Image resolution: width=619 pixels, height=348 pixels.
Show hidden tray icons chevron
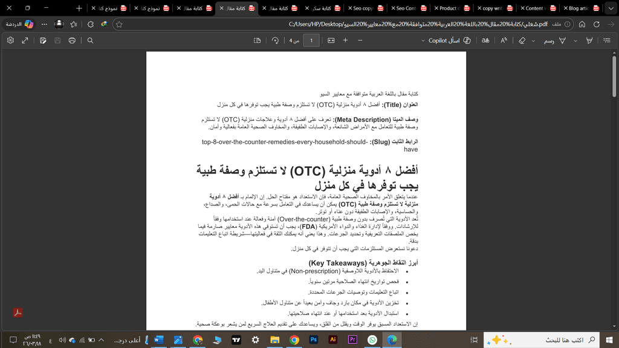click(x=102, y=340)
